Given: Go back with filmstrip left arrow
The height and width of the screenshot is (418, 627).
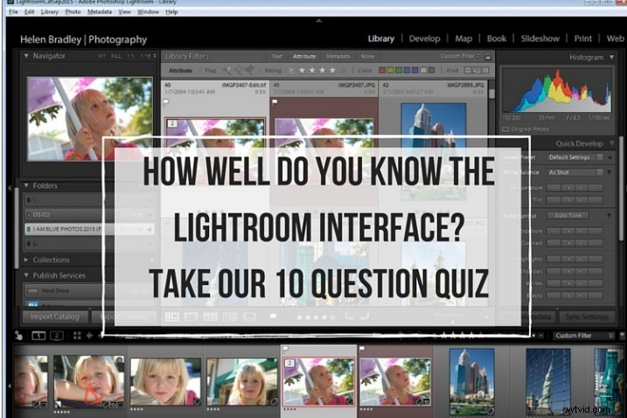Looking at the screenshot, I should coord(89,336).
